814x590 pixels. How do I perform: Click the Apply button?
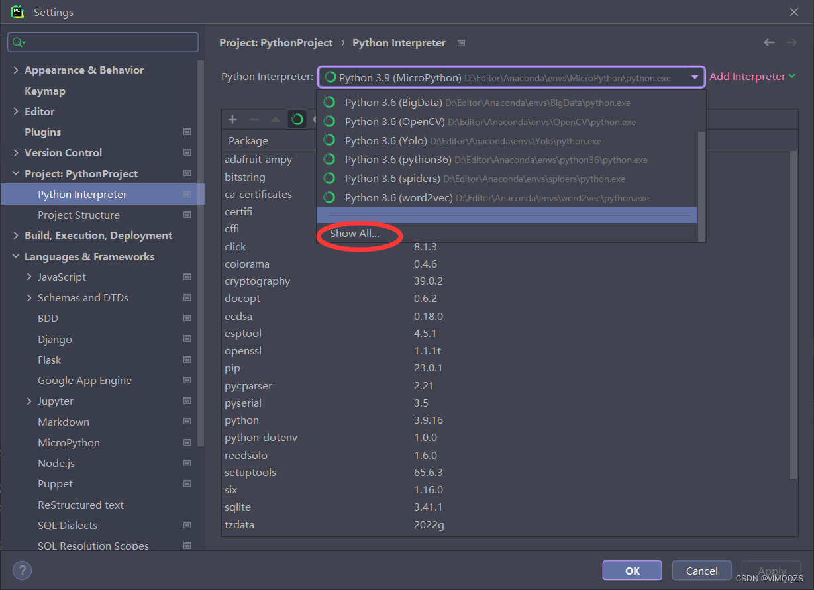(x=772, y=571)
